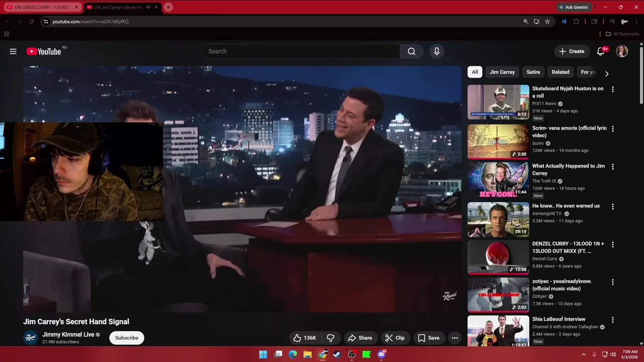Save the video to a playlist
The height and width of the screenshot is (362, 644).
429,338
